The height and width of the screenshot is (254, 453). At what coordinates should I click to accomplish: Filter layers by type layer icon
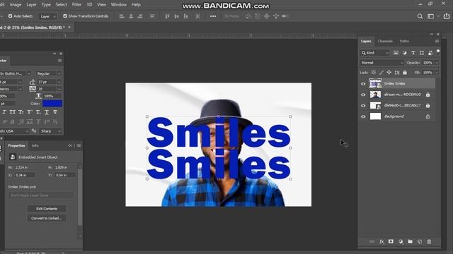click(x=413, y=53)
